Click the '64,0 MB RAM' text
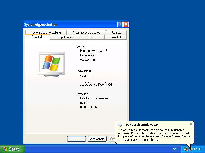This screenshot has width=205, height=153. tap(89, 107)
